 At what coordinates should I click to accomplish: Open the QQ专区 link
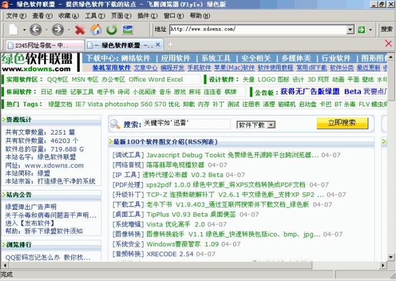click(58, 80)
